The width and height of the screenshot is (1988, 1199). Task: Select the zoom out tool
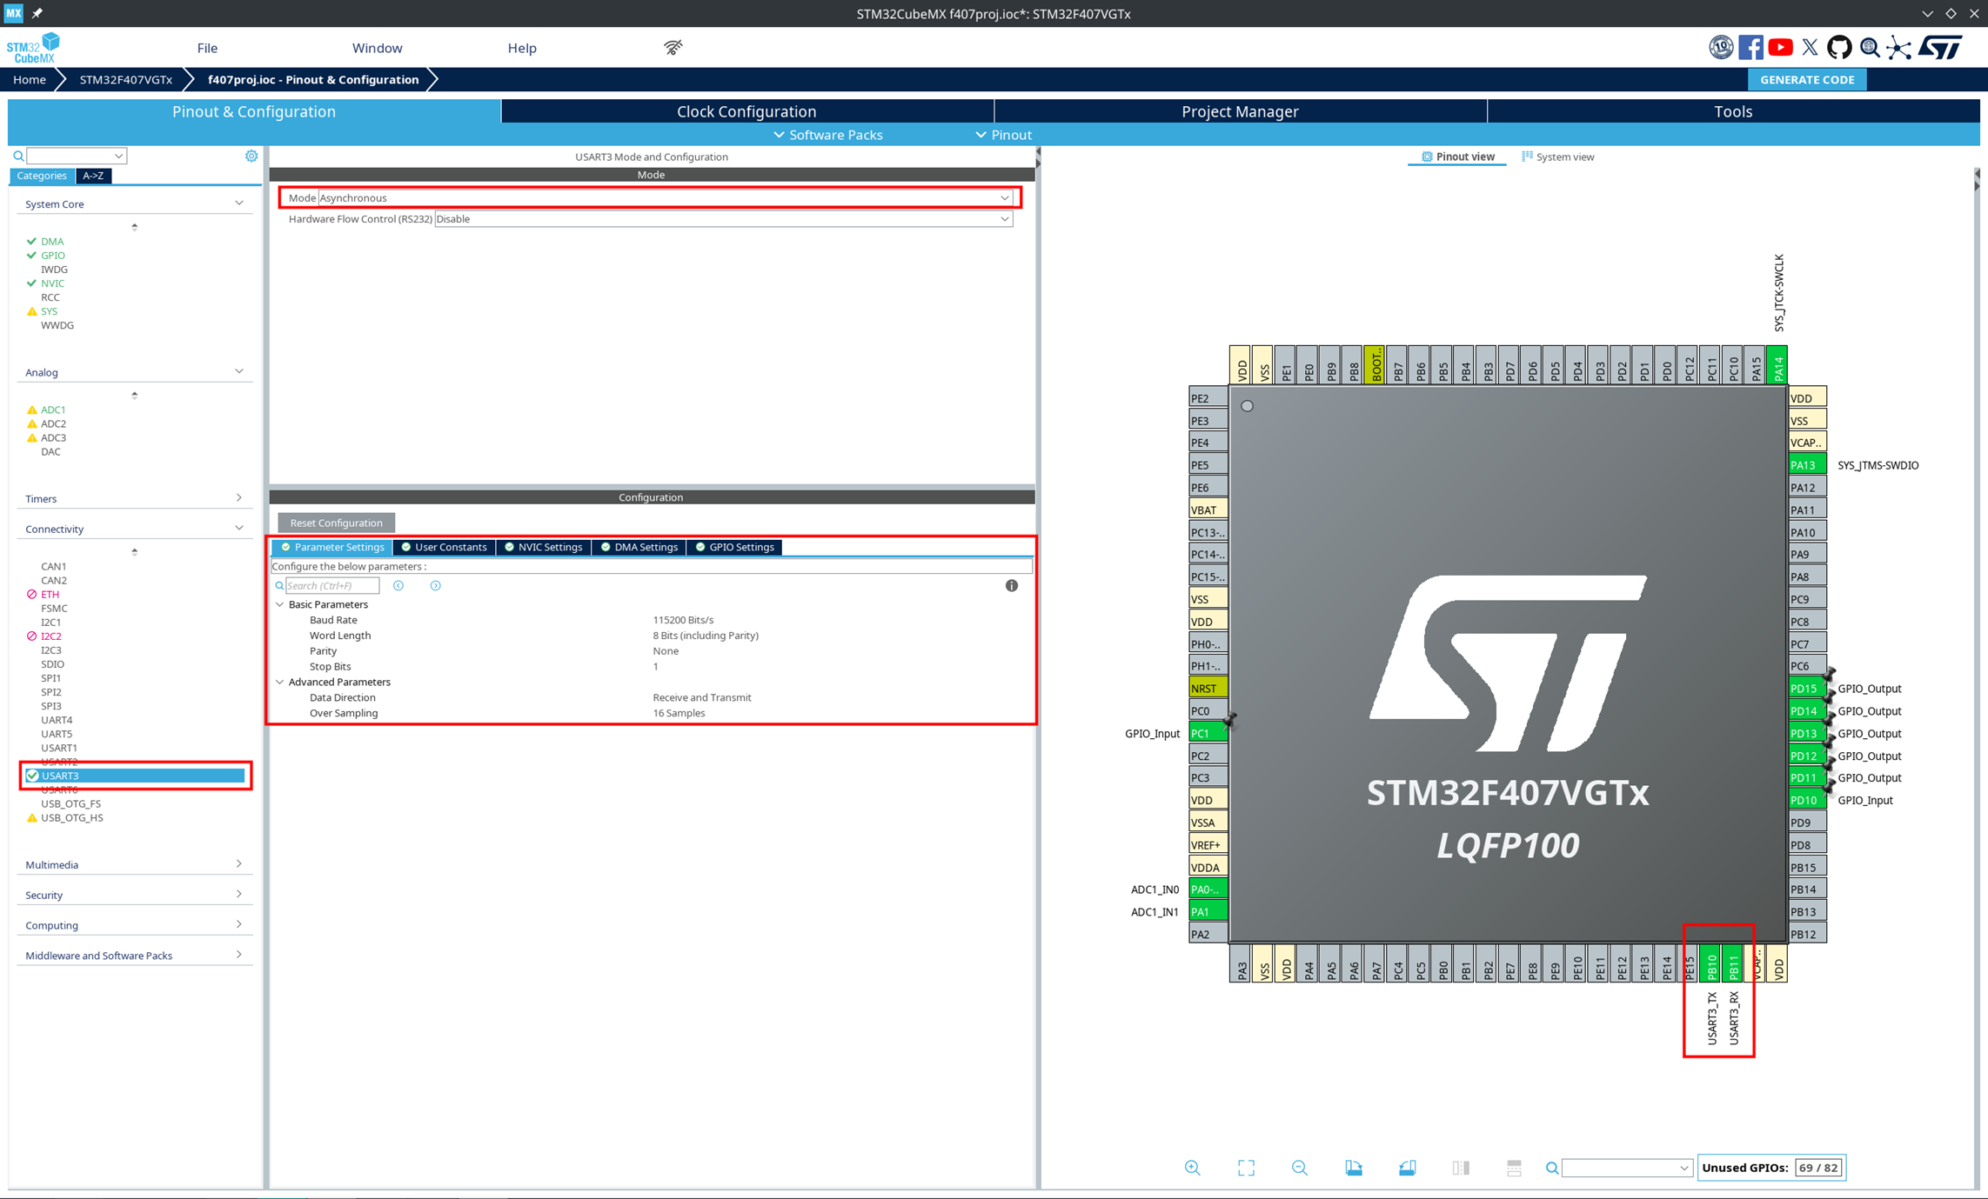click(1299, 1168)
